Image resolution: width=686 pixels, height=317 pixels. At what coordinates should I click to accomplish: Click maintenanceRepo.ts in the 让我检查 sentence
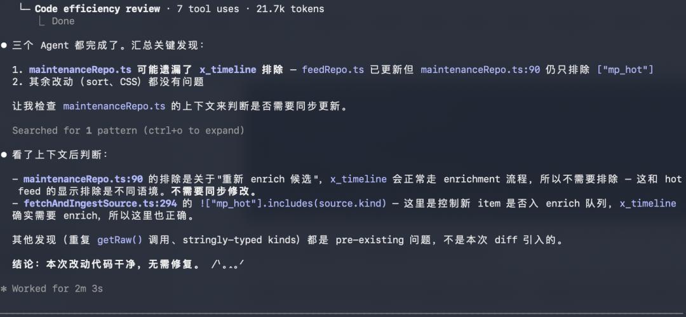tap(114, 107)
